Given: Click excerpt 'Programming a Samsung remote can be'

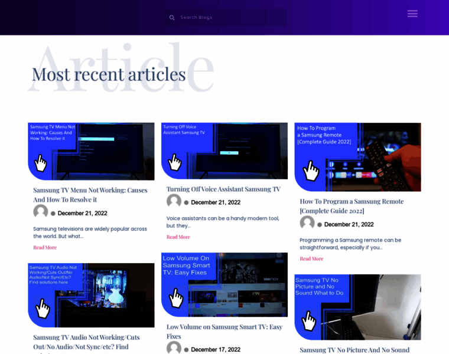Looking at the screenshot, I should [x=350, y=244].
